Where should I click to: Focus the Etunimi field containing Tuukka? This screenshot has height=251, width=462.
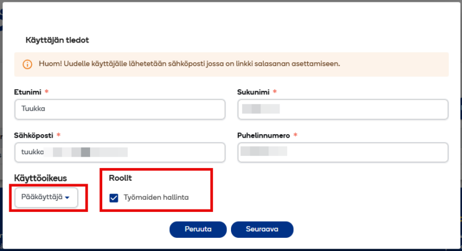pos(120,108)
